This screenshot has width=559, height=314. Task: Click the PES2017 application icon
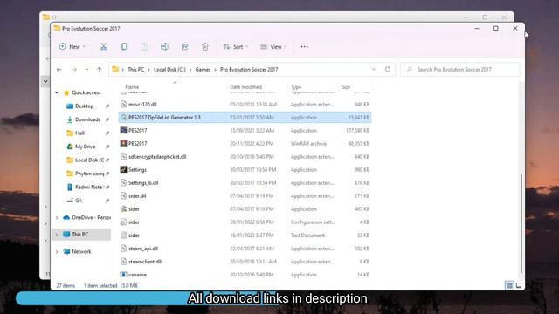pos(123,130)
